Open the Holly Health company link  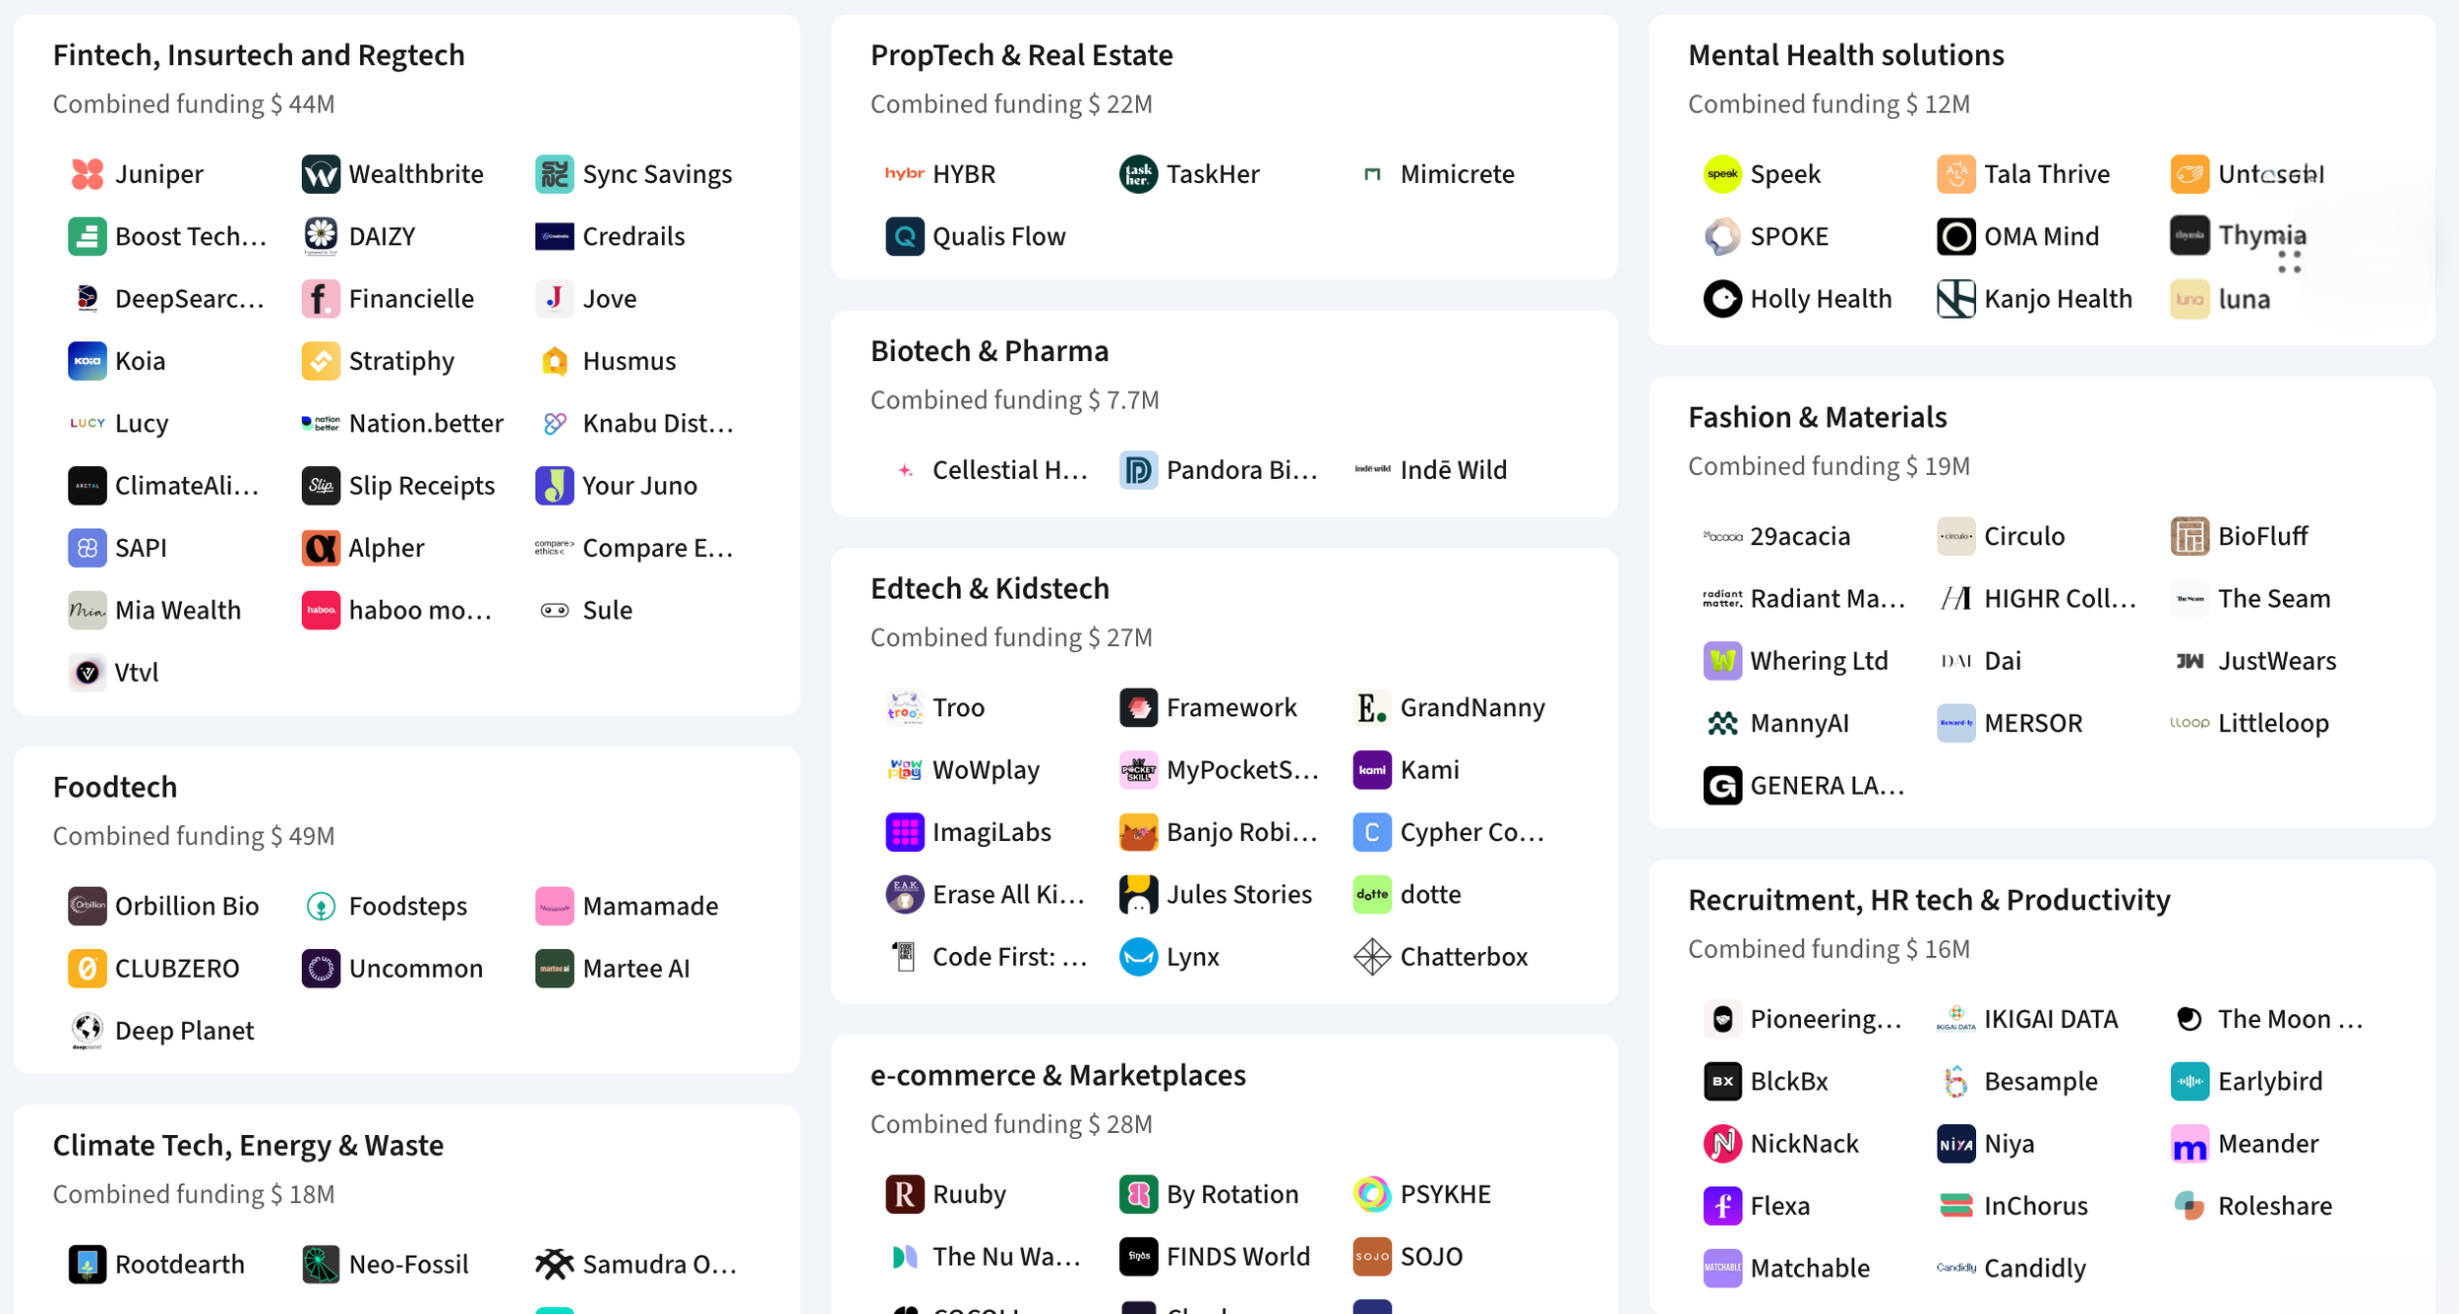pyautogui.click(x=1798, y=299)
